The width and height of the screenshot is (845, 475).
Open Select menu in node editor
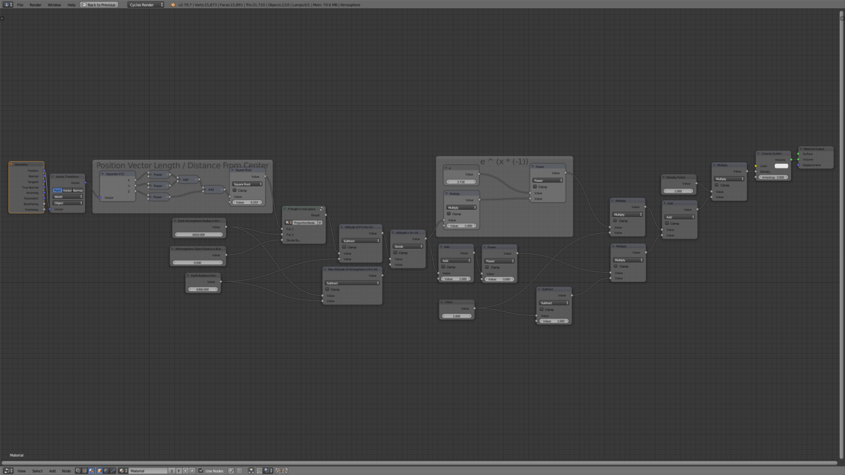(x=37, y=471)
